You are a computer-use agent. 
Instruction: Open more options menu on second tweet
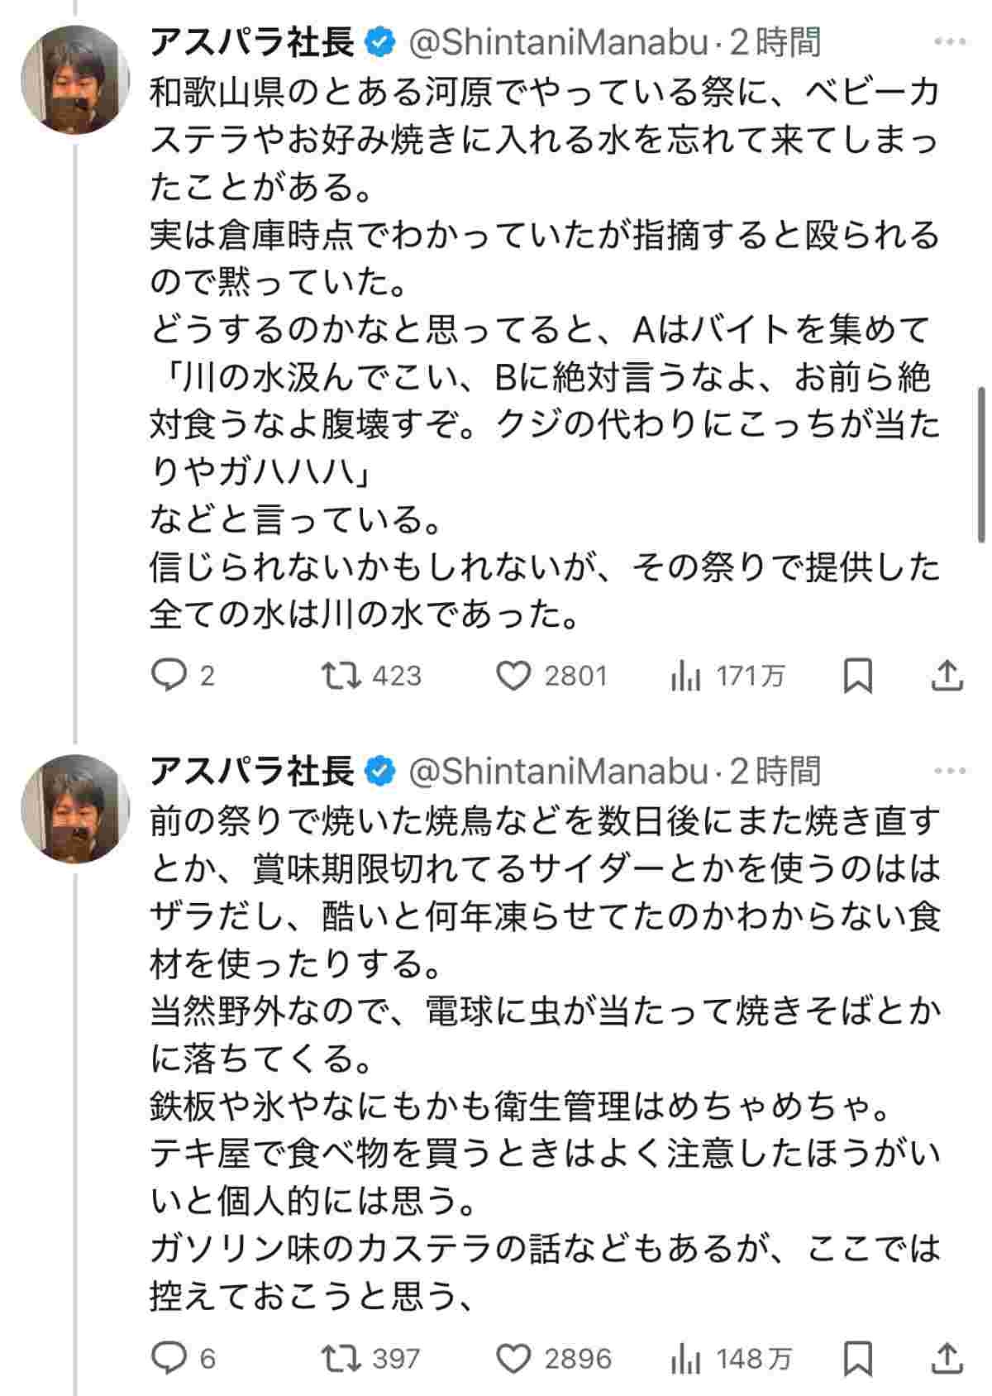click(950, 771)
